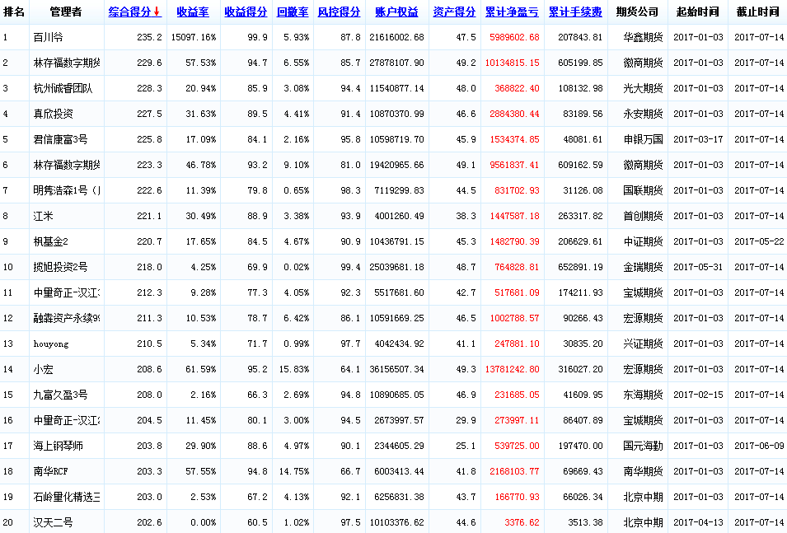Sort table by 综合得分 column header
Image resolution: width=787 pixels, height=533 pixels.
[x=130, y=12]
